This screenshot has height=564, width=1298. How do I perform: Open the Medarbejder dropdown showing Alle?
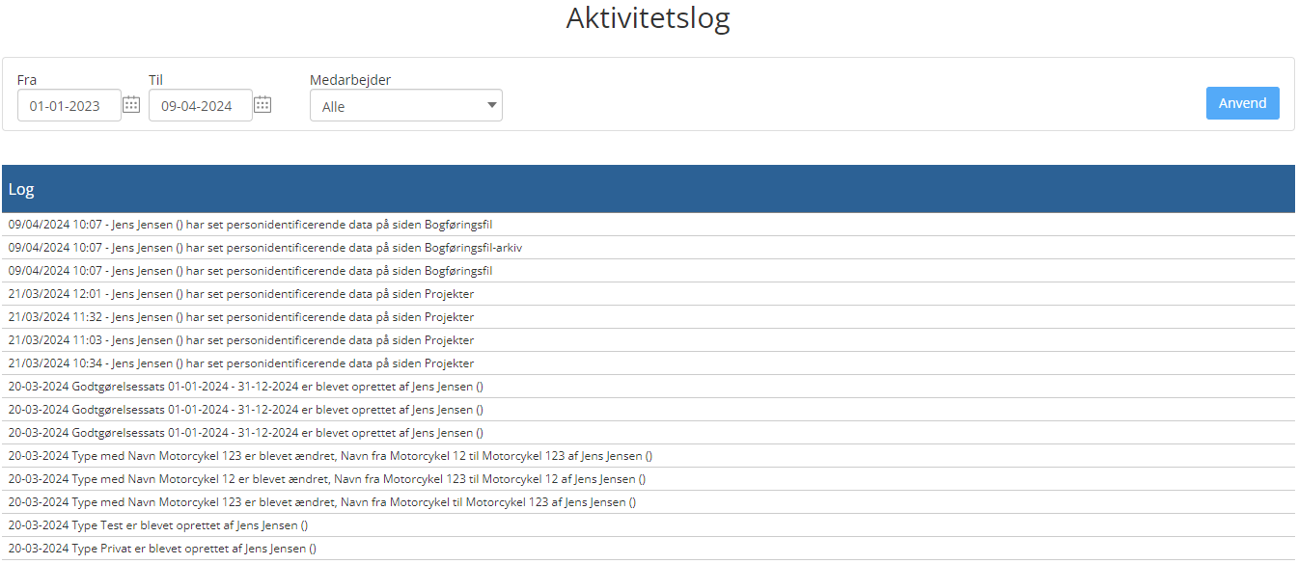click(x=406, y=106)
